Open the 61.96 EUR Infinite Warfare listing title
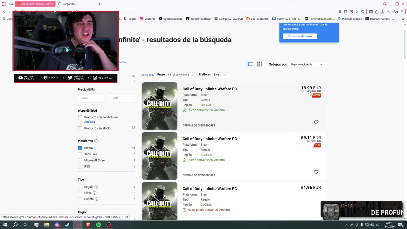Image resolution: width=407 pixels, height=229 pixels. (210, 189)
